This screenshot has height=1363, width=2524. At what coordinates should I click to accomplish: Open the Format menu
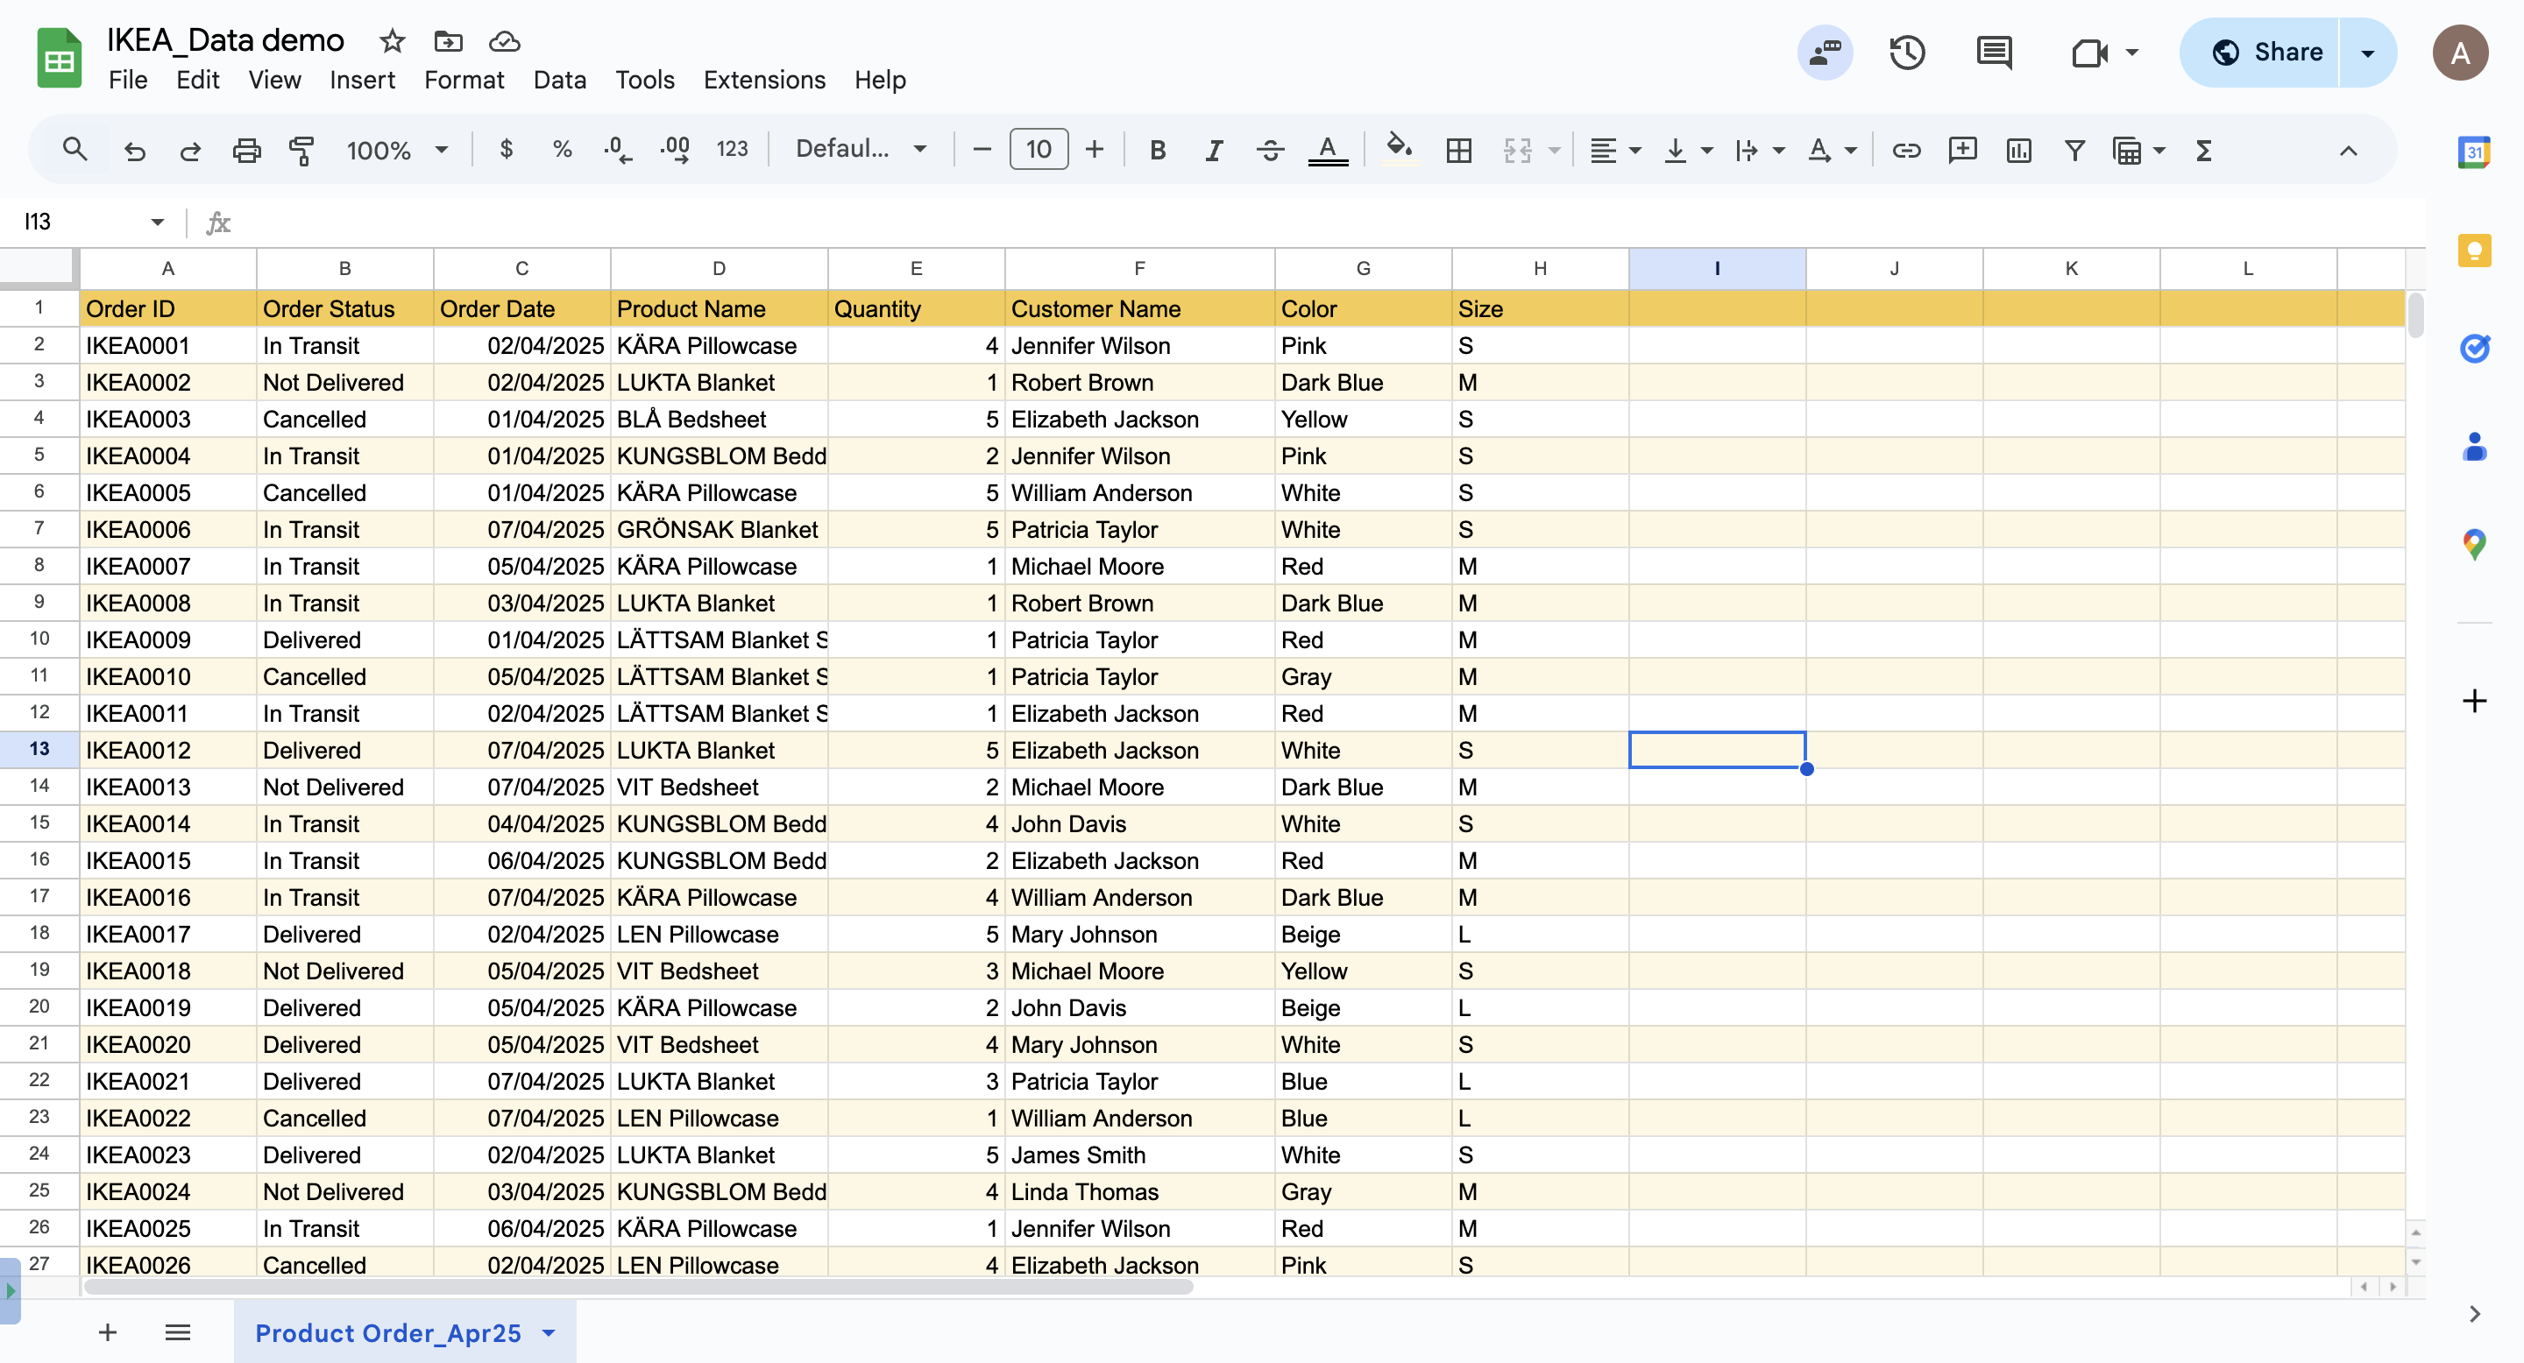click(x=464, y=81)
